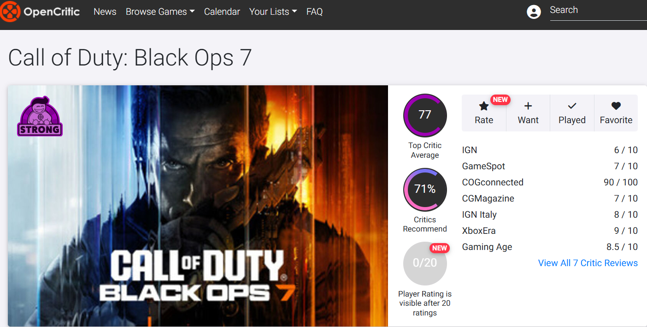
Task: Click the Top Critic Average label
Action: pos(425,150)
